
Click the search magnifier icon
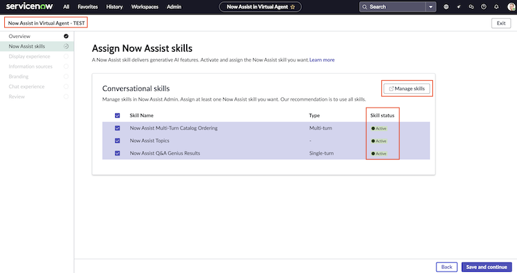click(x=365, y=7)
